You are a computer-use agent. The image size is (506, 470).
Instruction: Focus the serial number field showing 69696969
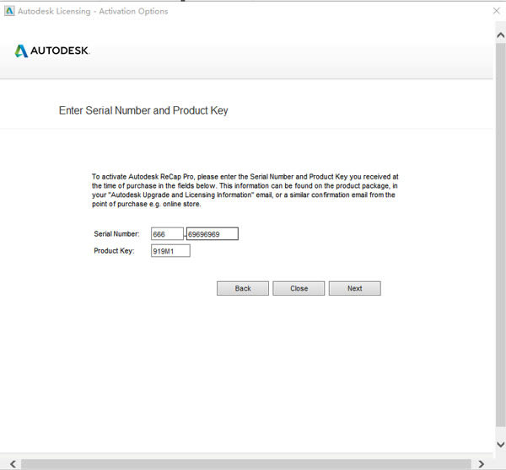pos(213,233)
